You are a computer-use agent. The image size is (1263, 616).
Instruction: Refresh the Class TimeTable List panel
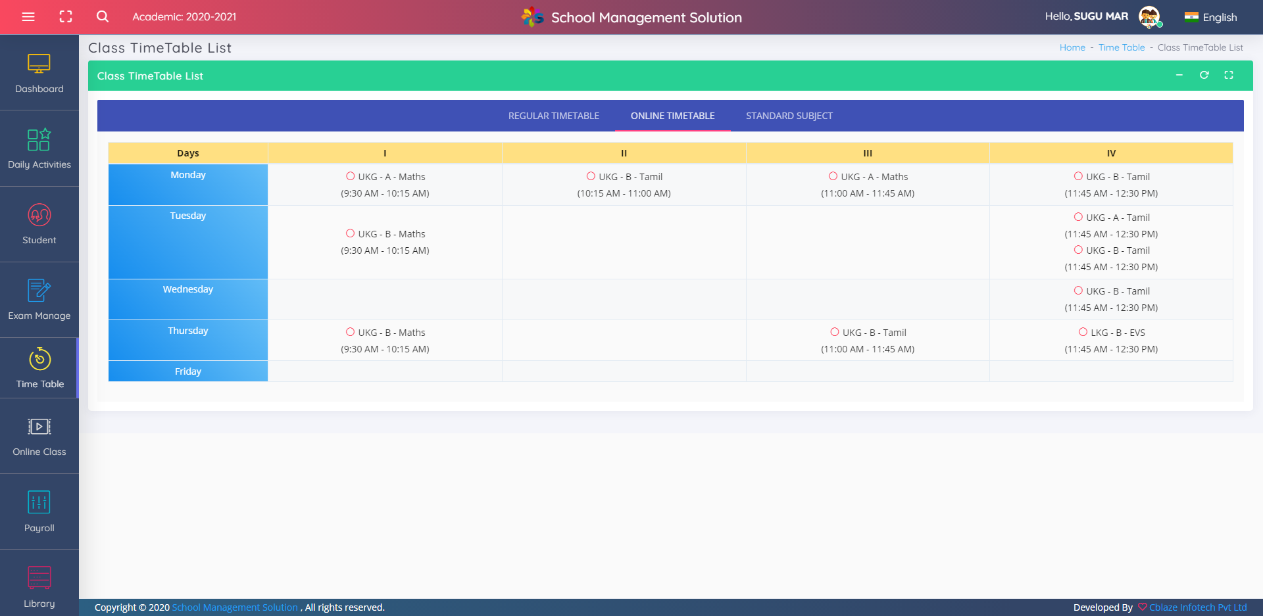[x=1204, y=75]
